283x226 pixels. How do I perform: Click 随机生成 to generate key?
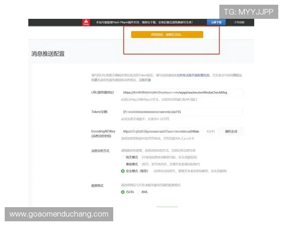[x=231, y=131]
